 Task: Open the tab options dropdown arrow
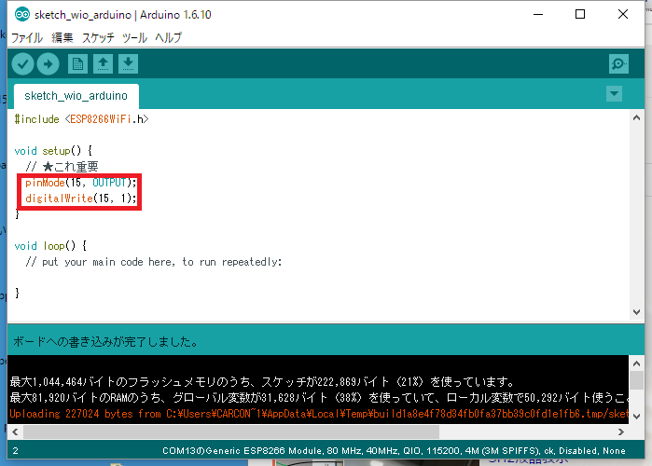(614, 94)
